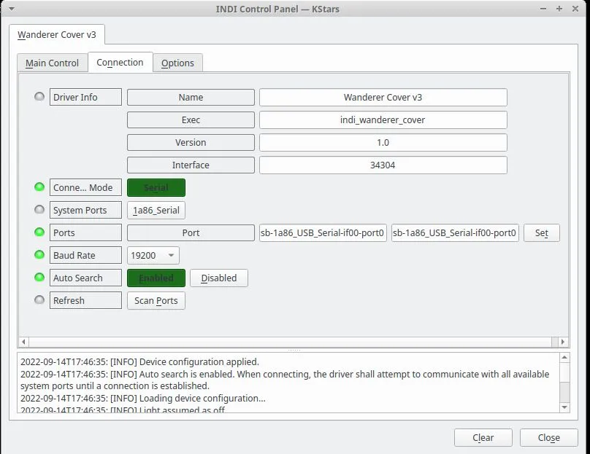Click the interface value 34304
590x454 pixels.
(x=383, y=165)
